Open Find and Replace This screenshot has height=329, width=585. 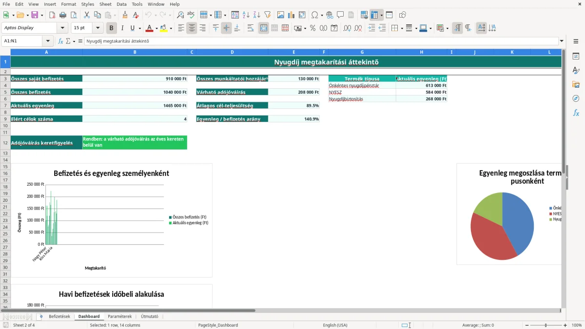pos(180,15)
